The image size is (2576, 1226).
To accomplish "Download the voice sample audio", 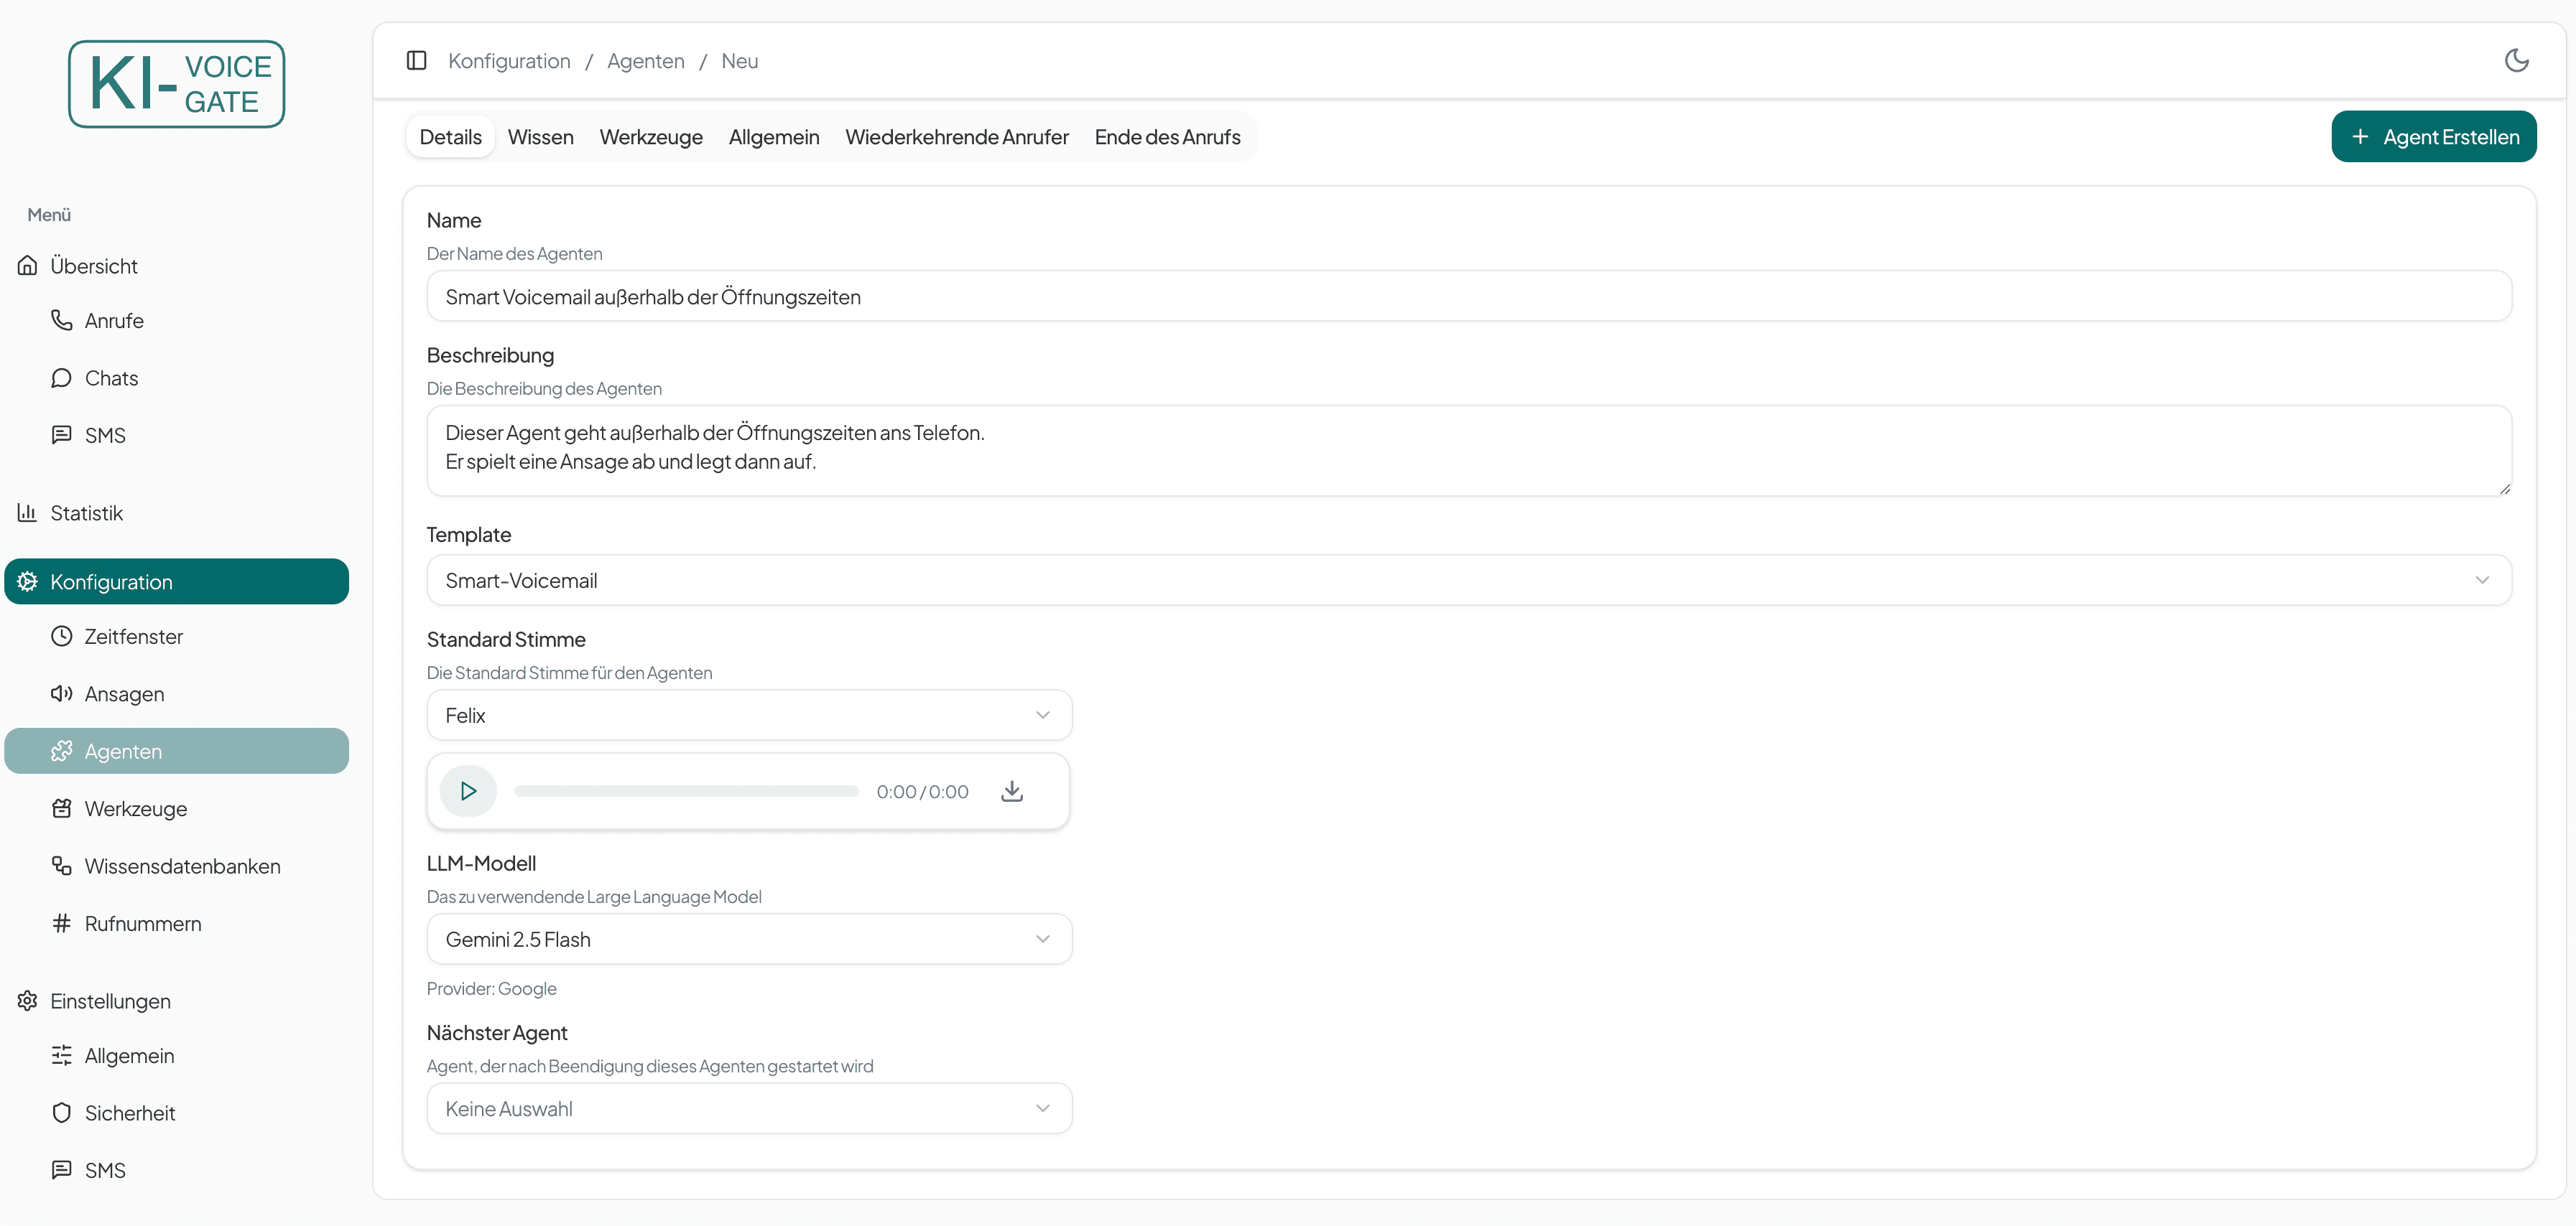I will coord(1012,791).
